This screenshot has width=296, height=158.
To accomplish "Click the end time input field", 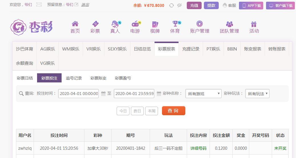I will [134, 94].
